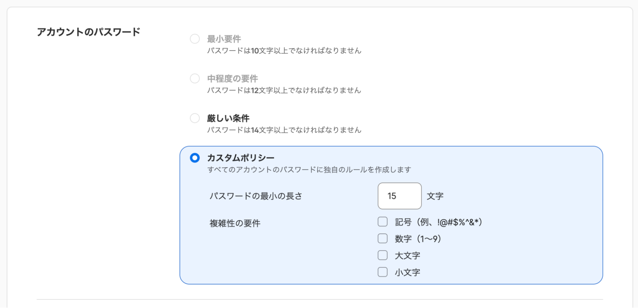The image size is (638, 308).
Task: Click the 大文字 label next to checkbox
Action: coord(408,255)
